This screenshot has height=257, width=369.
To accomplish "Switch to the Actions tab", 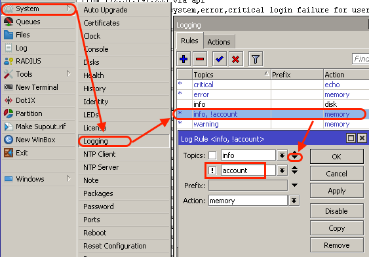I will click(219, 42).
